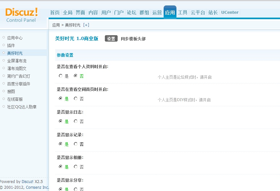Screen dimensions: 280x191
Task: Open the 云平台 top menu
Action: 198,12
